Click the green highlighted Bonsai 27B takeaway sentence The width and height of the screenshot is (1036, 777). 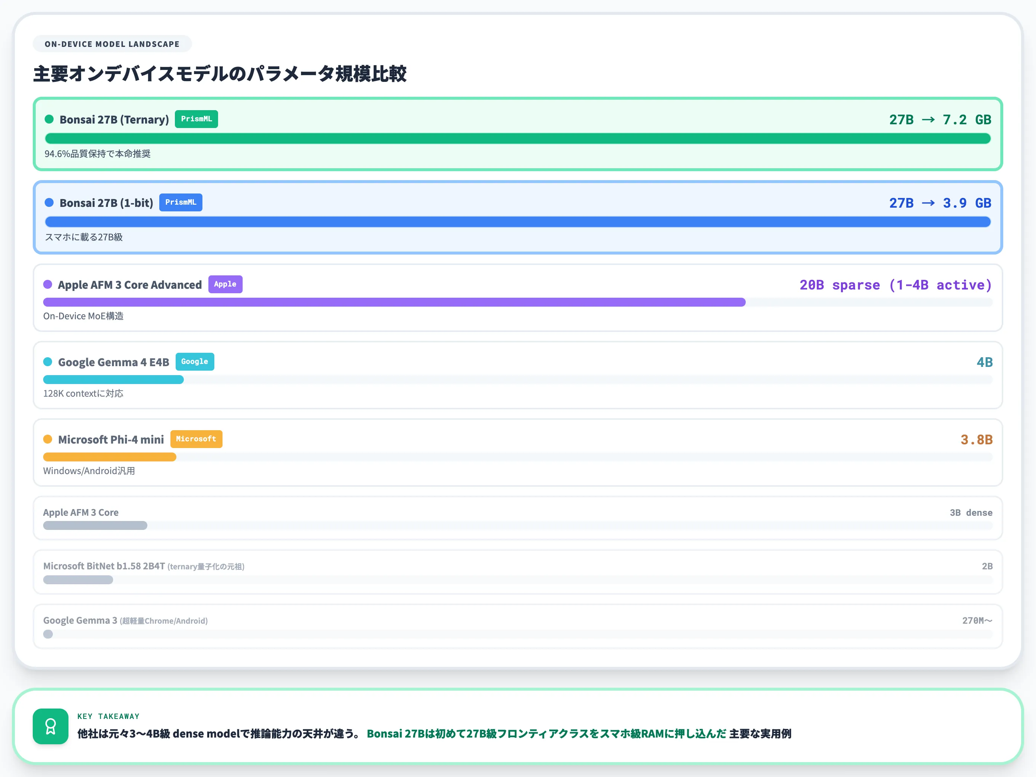(x=547, y=733)
